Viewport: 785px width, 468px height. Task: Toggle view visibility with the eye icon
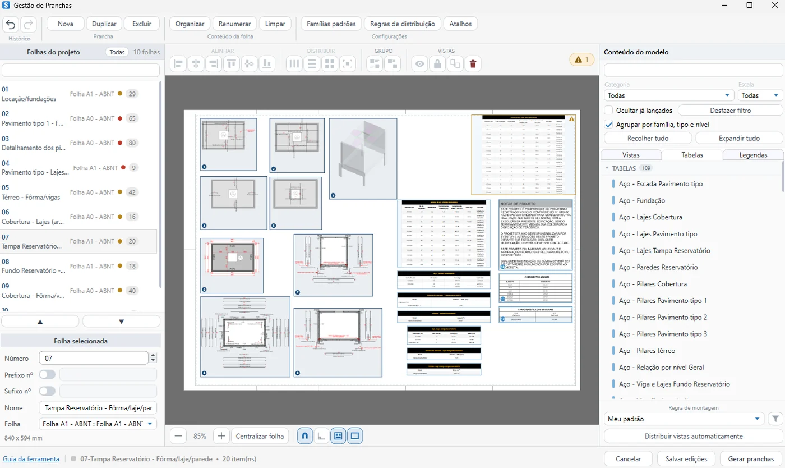tap(419, 64)
